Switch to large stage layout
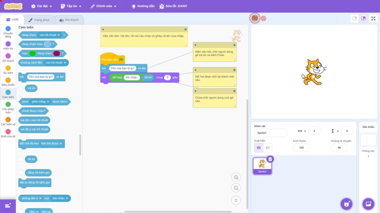 click(363, 18)
